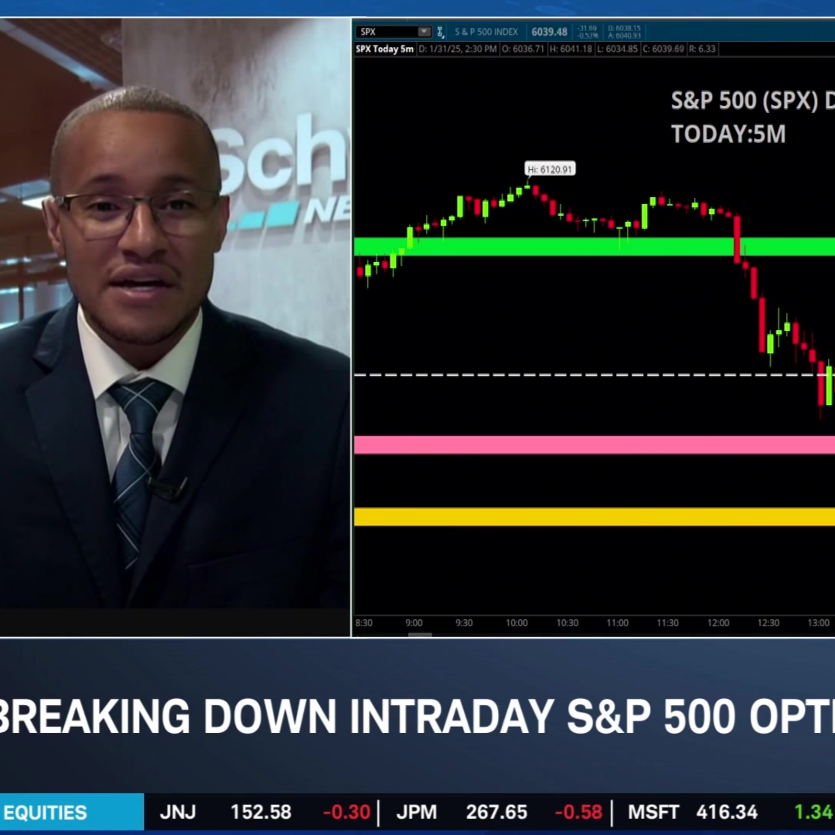The width and height of the screenshot is (835, 835).
Task: Click the chart's horizontal scrollbar thumb
Action: pyautogui.click(x=420, y=635)
